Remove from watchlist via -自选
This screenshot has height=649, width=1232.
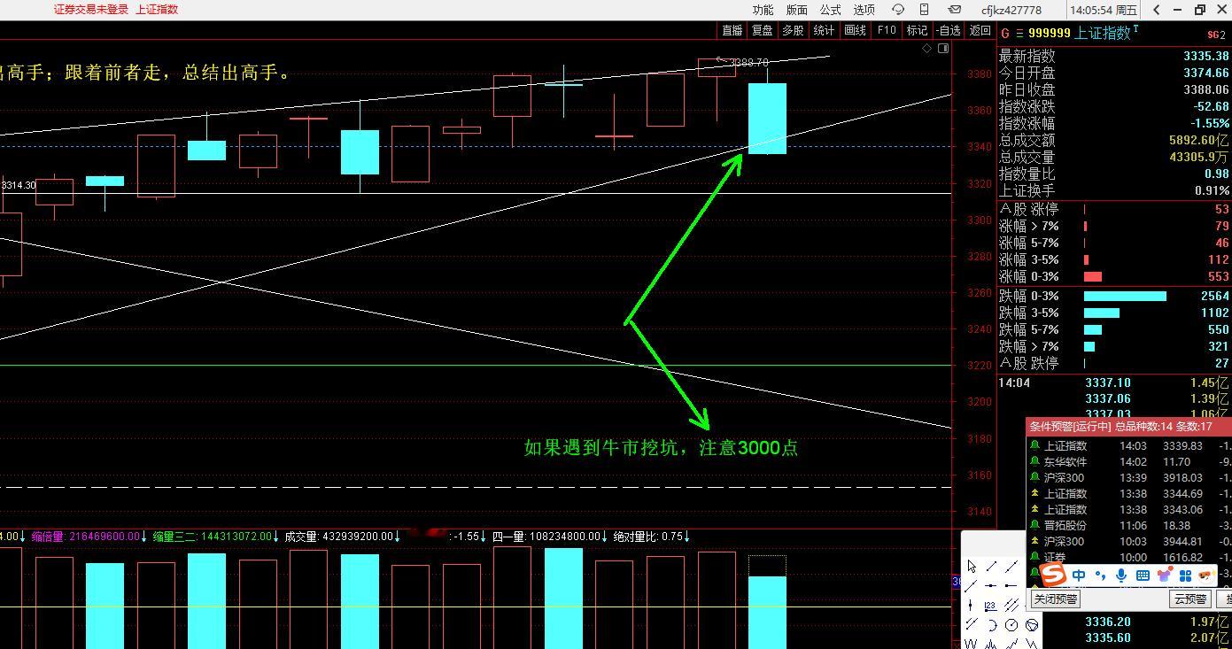pos(948,30)
